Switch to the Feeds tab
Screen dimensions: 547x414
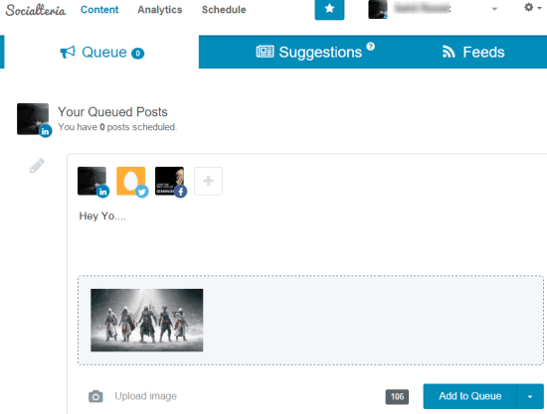[x=473, y=52]
